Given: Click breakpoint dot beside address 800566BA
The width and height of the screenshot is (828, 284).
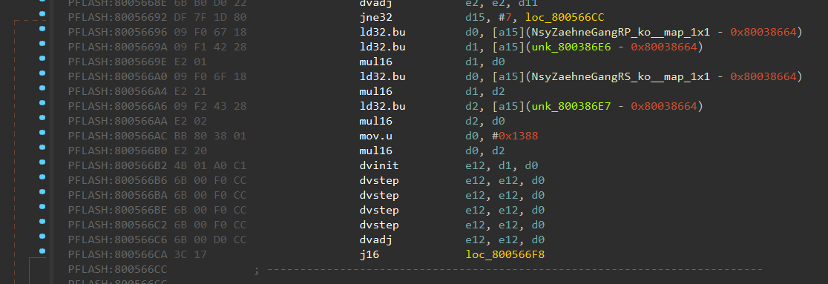Looking at the screenshot, I should (42, 191).
